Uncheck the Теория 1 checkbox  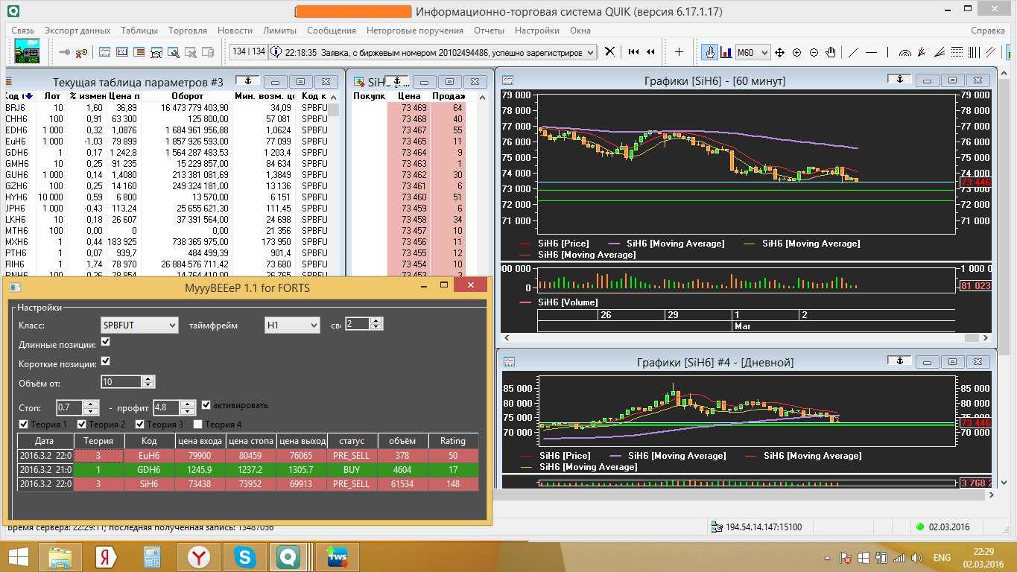click(x=24, y=424)
